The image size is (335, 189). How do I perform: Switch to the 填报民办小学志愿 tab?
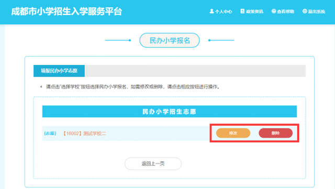click(59, 71)
